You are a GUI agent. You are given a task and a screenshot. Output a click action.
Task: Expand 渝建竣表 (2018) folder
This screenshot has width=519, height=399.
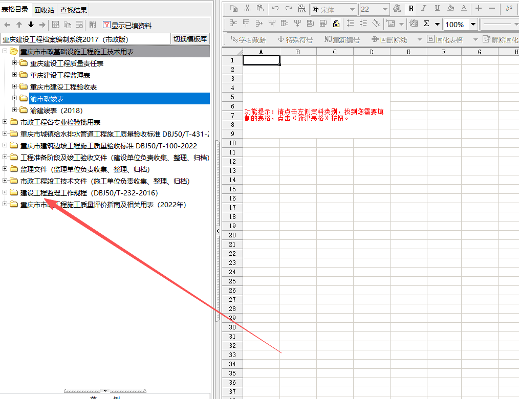pos(14,109)
